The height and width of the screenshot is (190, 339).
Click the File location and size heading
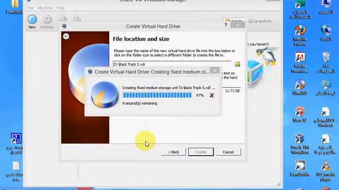[x=141, y=39]
